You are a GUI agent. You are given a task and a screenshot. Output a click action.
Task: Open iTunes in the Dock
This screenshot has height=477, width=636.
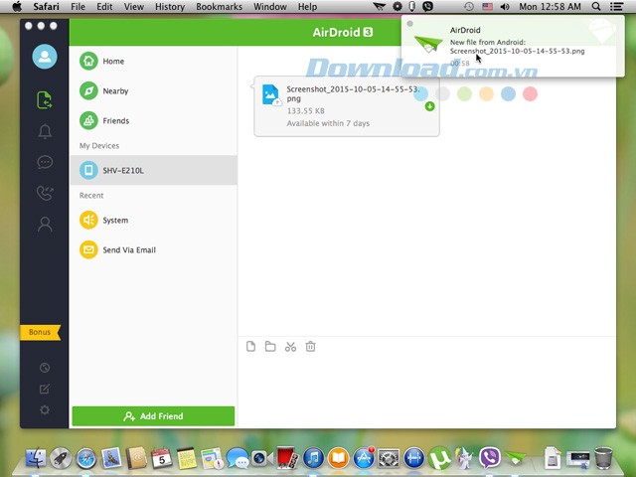(x=313, y=458)
